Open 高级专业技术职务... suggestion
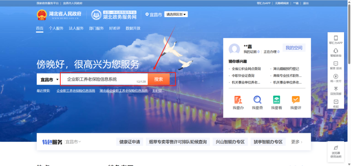This screenshot has width=351, height=166. click(x=287, y=76)
